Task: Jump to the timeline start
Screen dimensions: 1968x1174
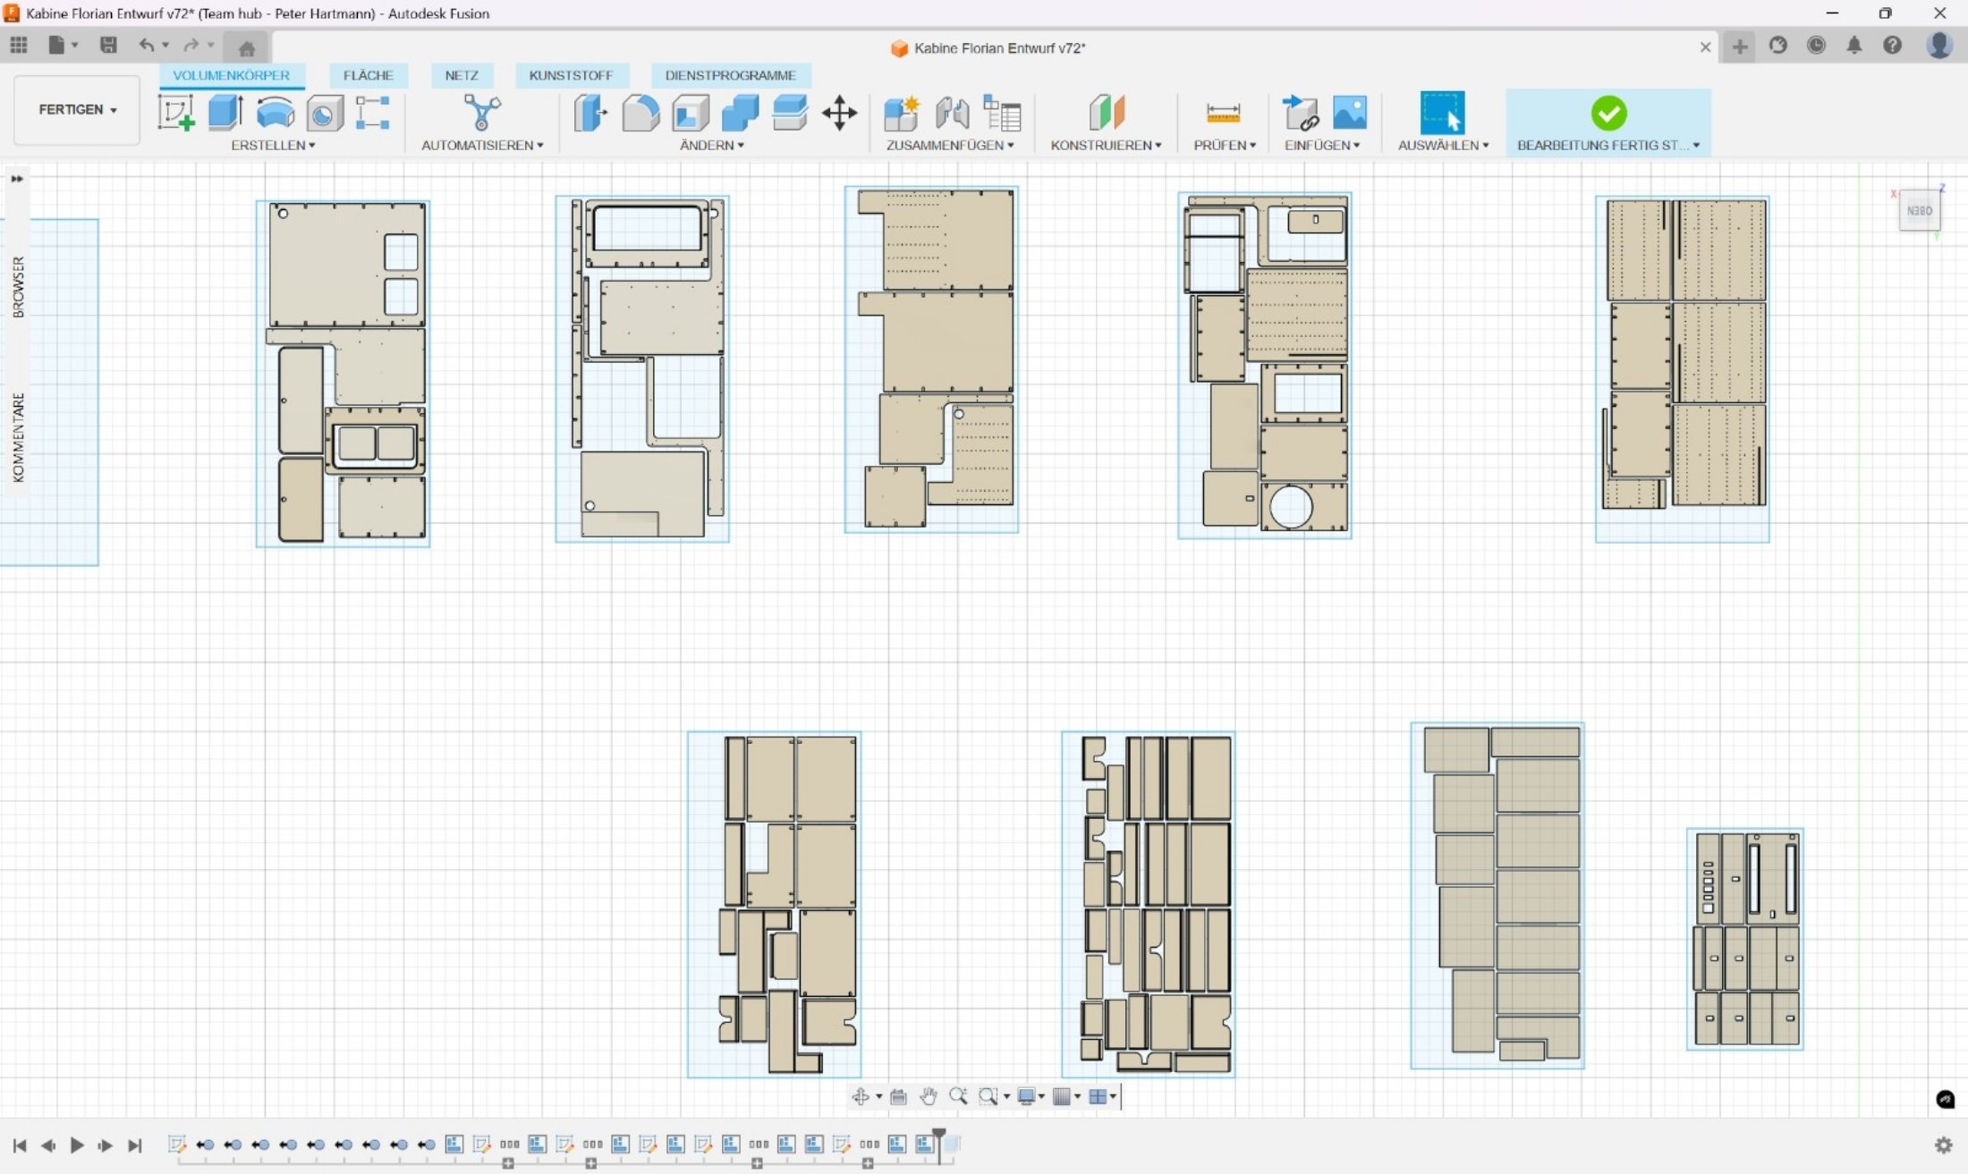Action: point(20,1145)
